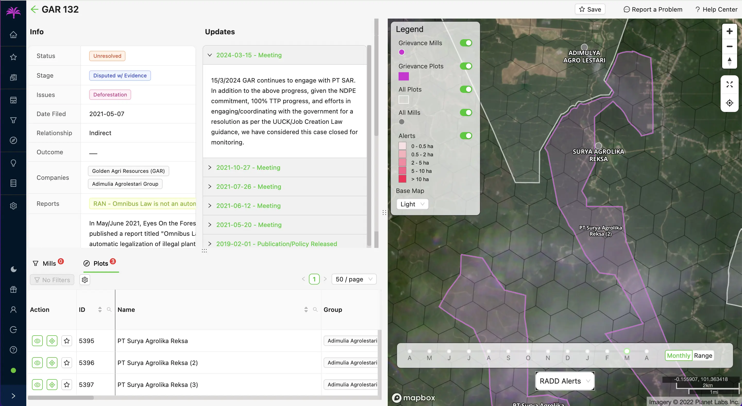Image resolution: width=742 pixels, height=406 pixels.
Task: Hide plot 5397 using eye icon
Action: [37, 384]
